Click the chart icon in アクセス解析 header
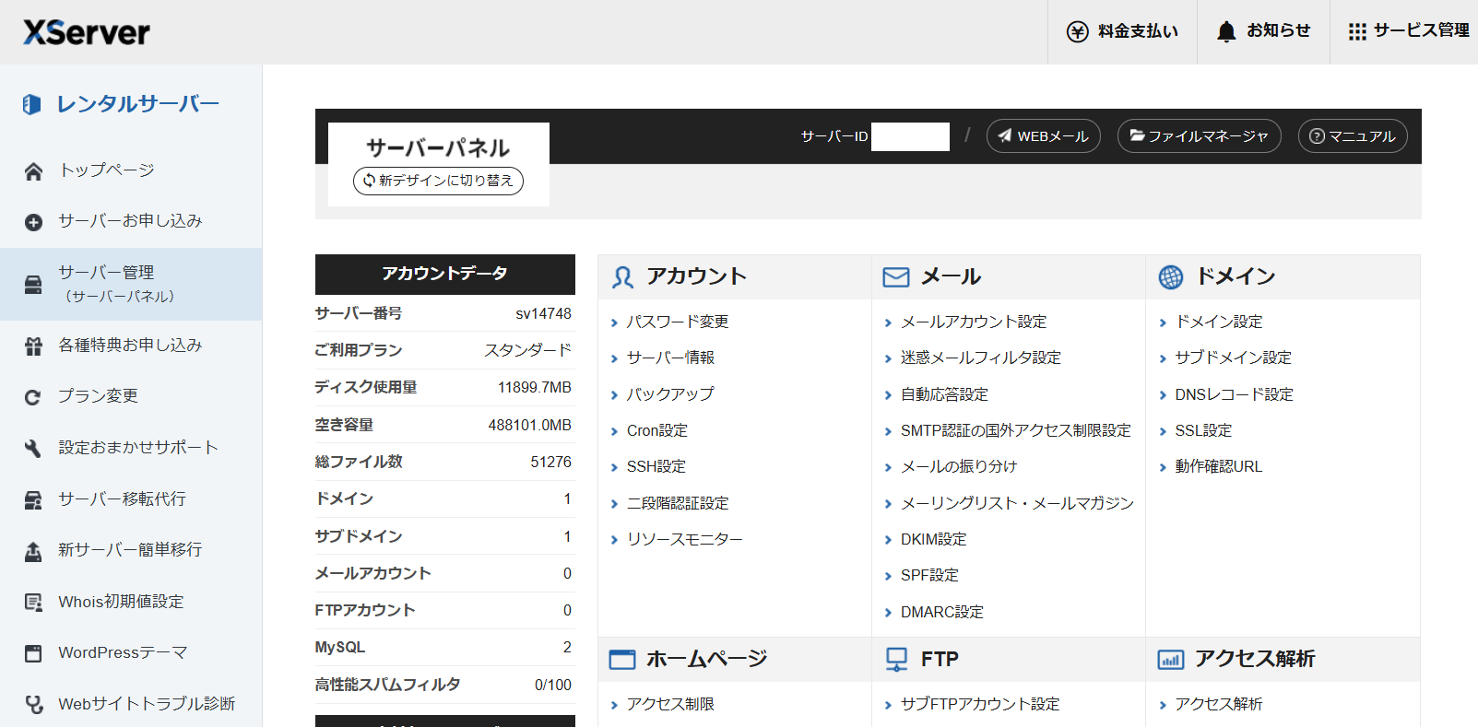Image resolution: width=1478 pixels, height=727 pixels. click(x=1171, y=660)
